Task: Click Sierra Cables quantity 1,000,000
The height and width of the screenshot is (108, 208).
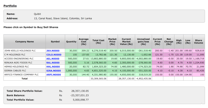Action: coord(71,71)
